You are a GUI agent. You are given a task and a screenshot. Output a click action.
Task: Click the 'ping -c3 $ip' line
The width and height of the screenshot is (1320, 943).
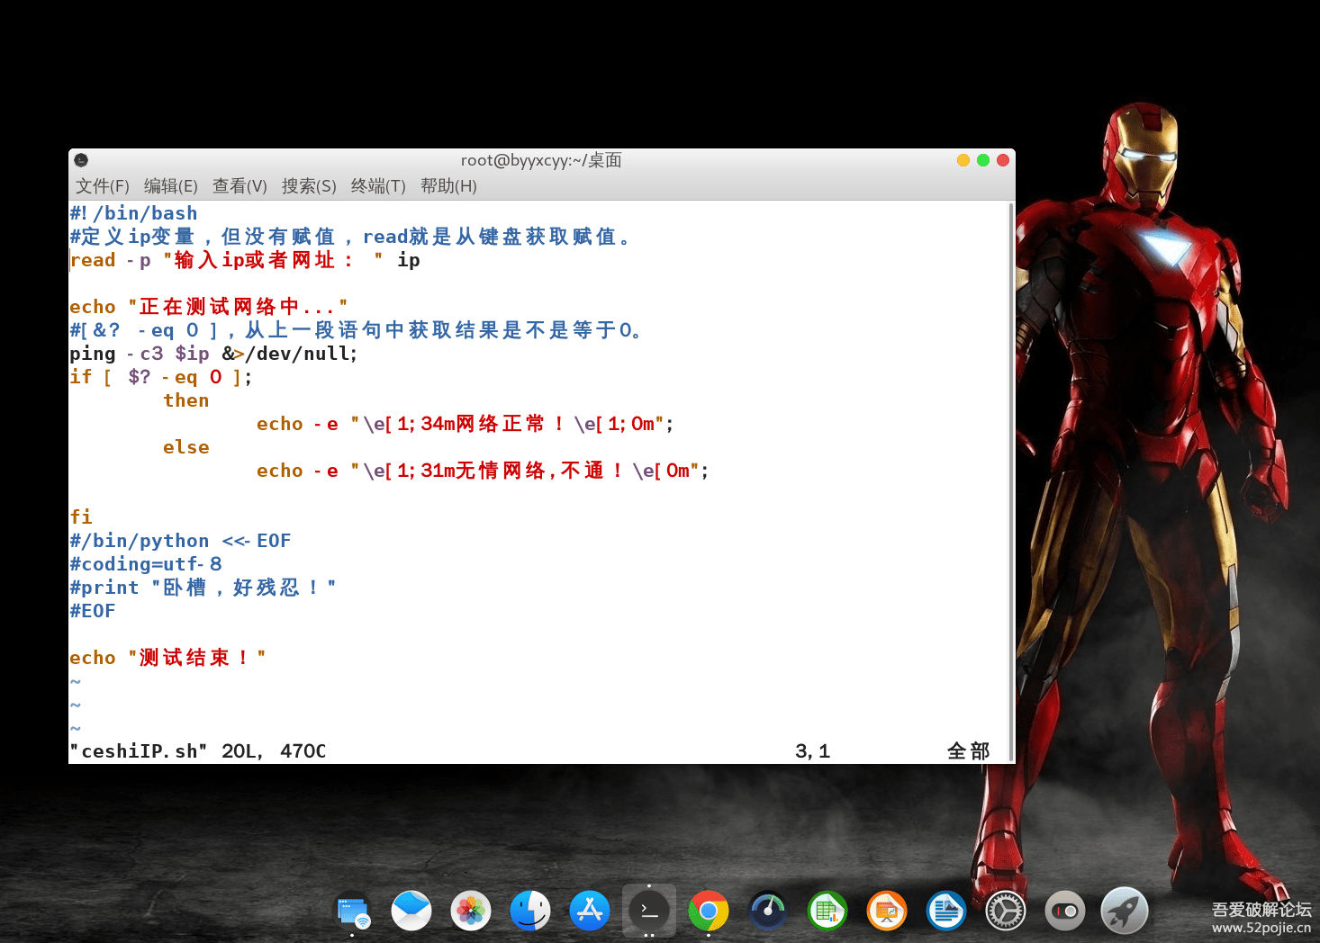tap(213, 354)
